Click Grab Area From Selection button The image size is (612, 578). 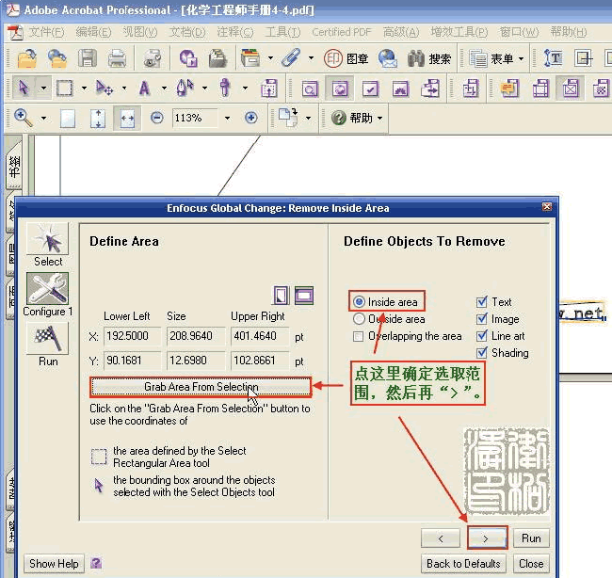pos(201,387)
